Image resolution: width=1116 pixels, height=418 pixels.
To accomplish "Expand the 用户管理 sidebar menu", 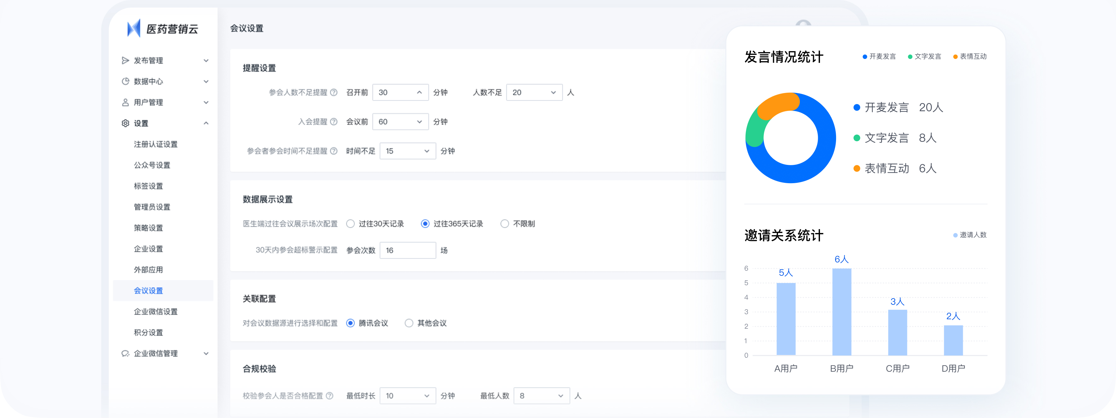I will [207, 102].
